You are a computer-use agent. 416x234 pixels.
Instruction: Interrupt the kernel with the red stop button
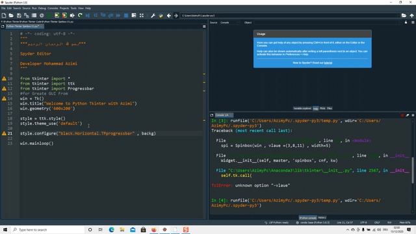pyautogui.click(x=402, y=115)
